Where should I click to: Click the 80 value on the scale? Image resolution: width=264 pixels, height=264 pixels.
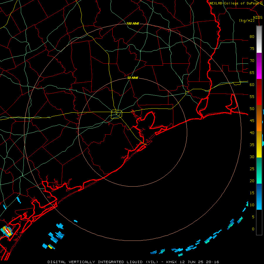(x=252, y=37)
